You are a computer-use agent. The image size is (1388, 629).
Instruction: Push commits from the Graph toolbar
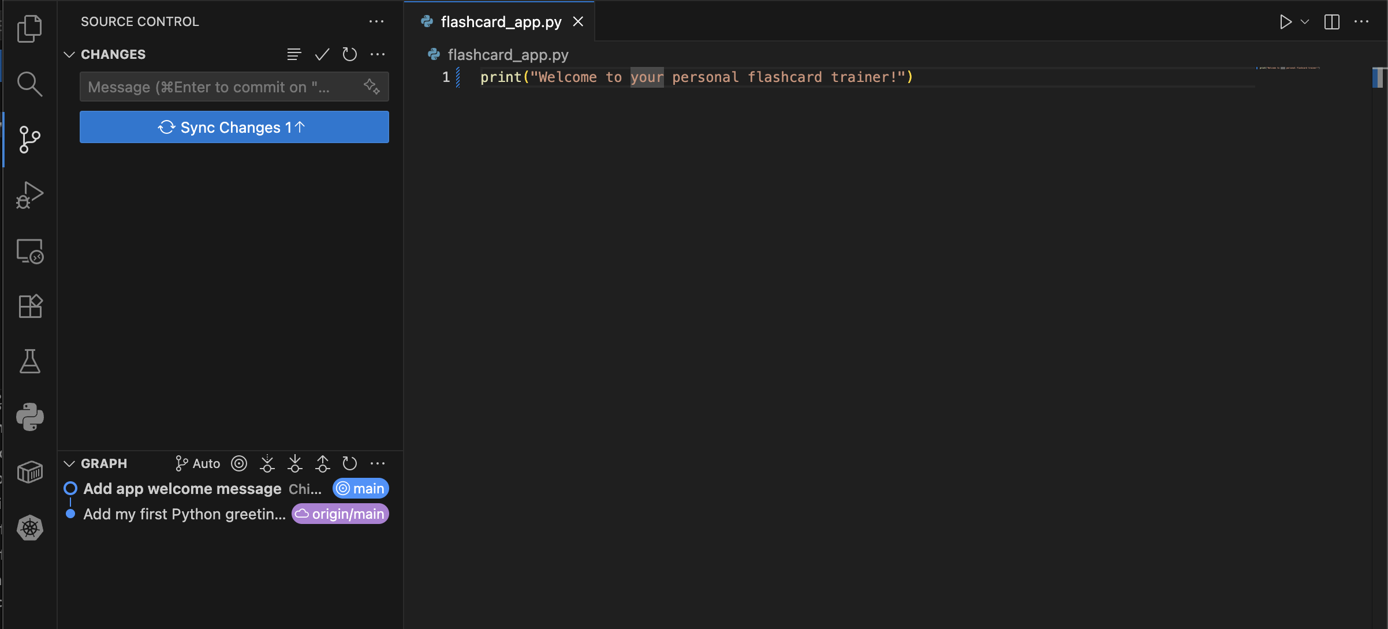click(322, 463)
